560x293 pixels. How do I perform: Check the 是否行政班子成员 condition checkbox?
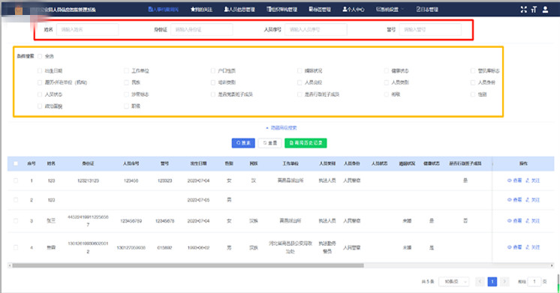pyautogui.click(x=300, y=94)
